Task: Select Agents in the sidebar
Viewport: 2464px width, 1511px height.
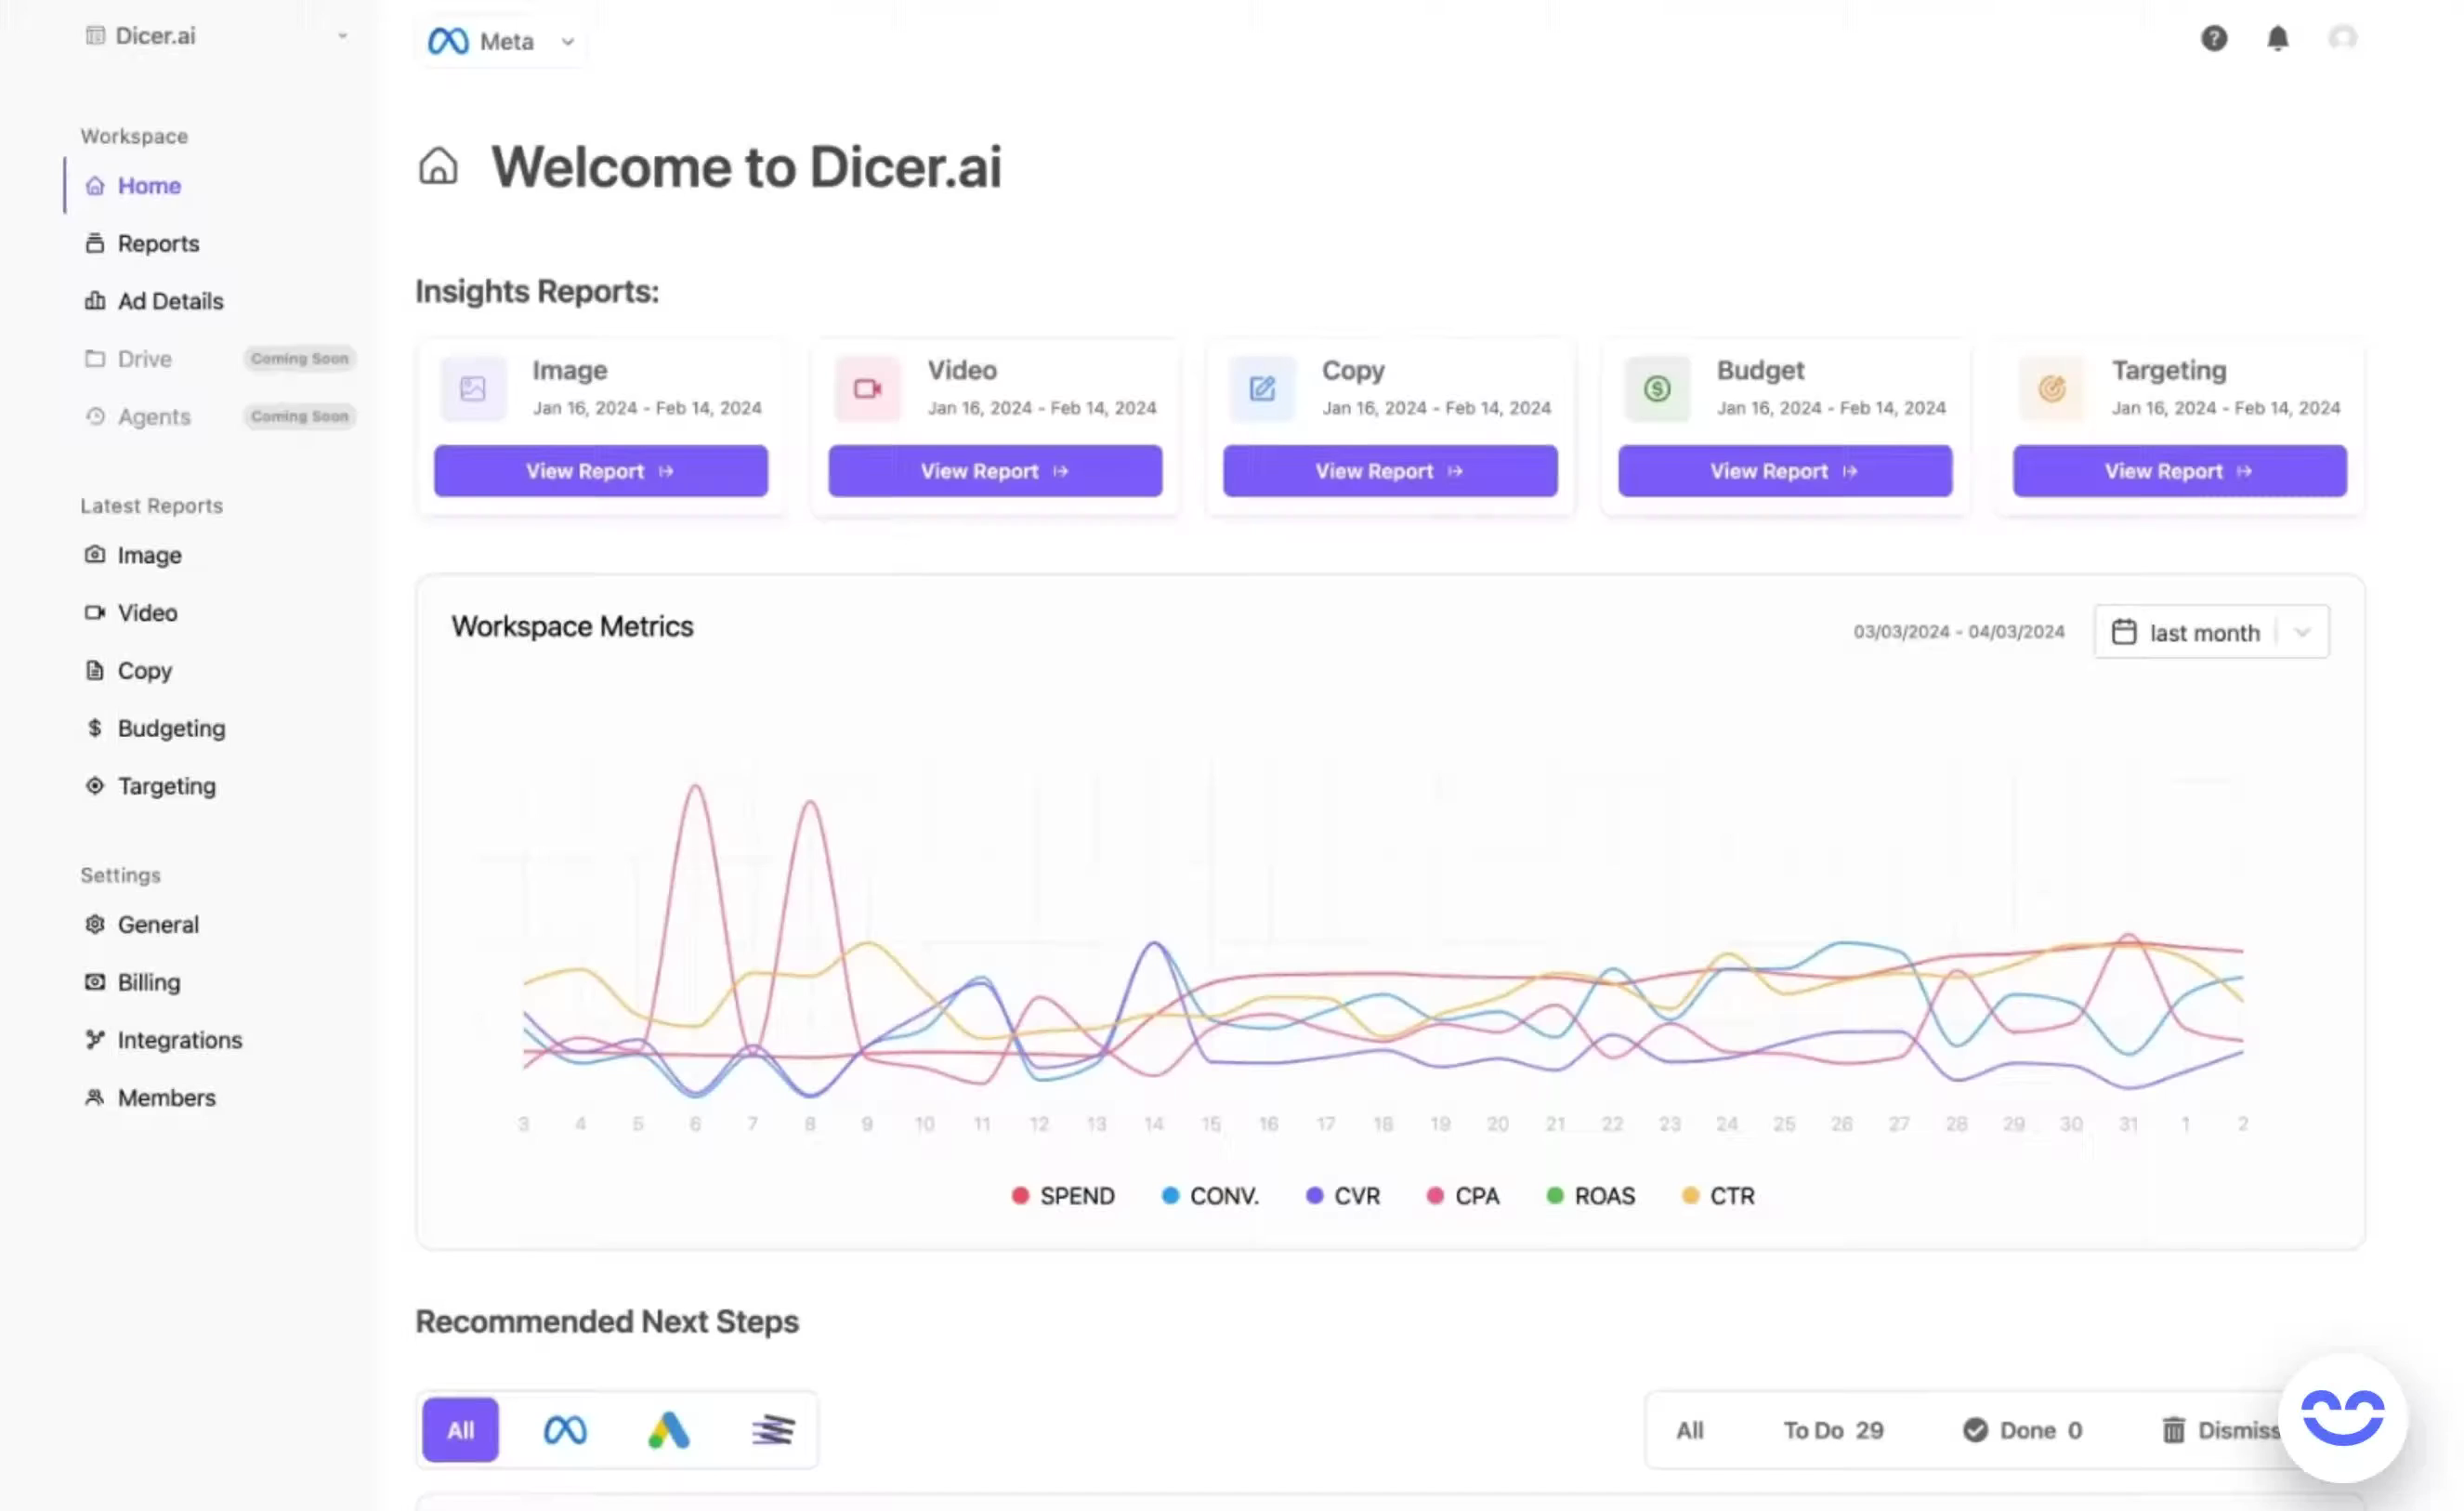Action: coord(153,417)
